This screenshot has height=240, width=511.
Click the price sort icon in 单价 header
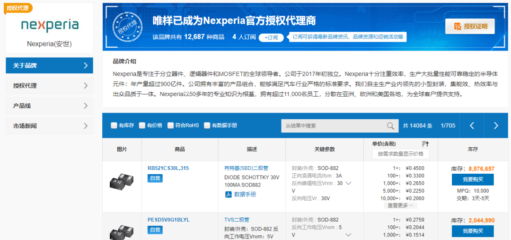click(x=425, y=144)
